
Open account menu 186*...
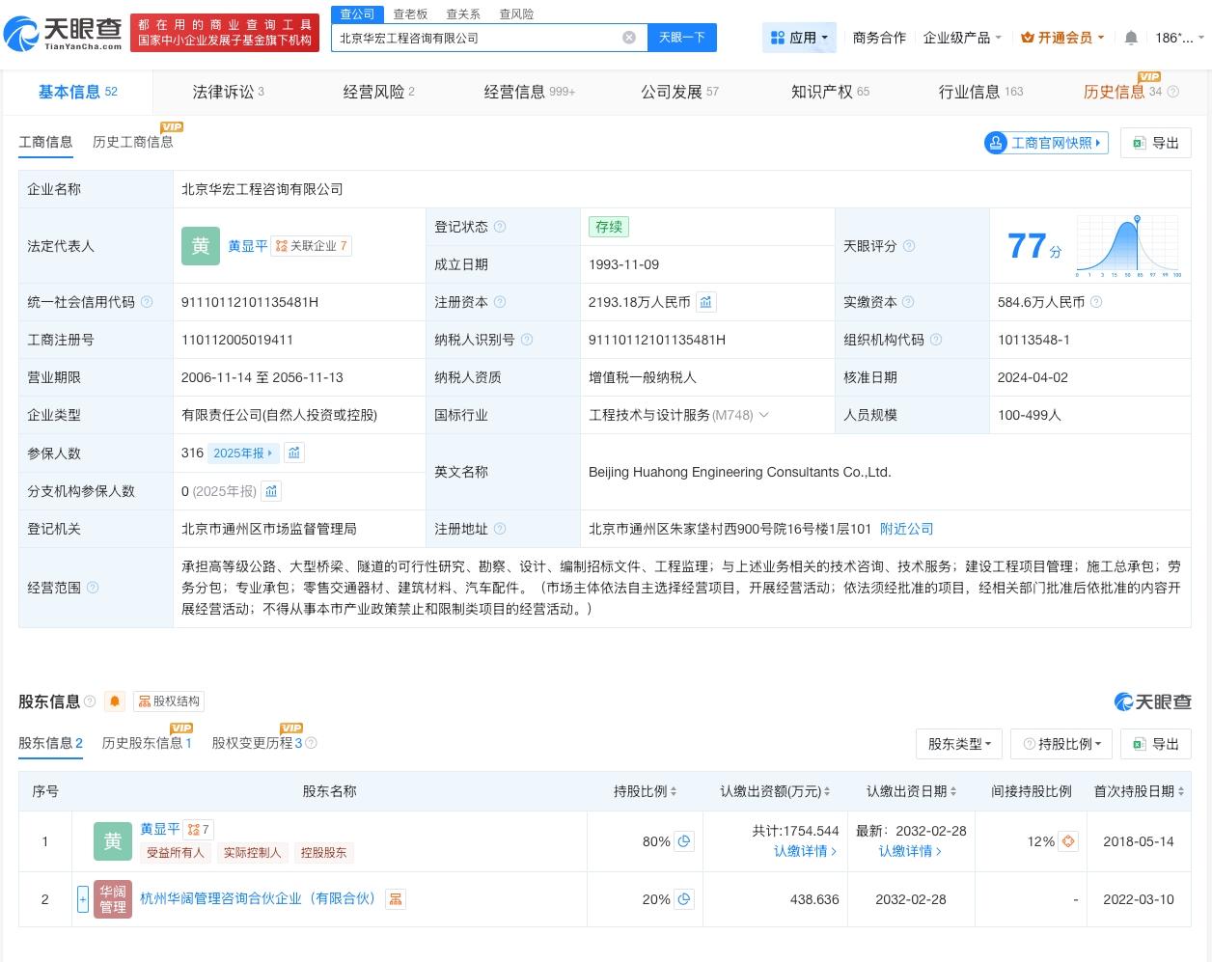[1179, 38]
